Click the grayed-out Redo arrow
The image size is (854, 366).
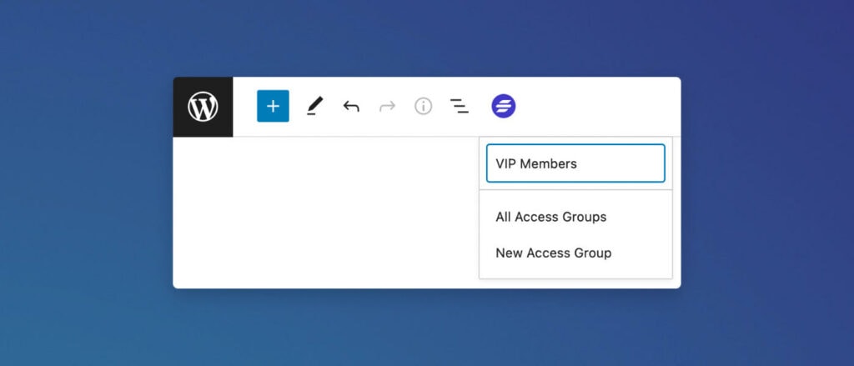(387, 106)
